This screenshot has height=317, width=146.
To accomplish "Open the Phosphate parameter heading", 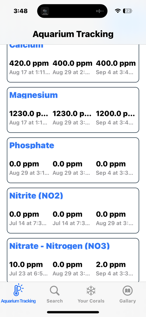I will click(32, 145).
